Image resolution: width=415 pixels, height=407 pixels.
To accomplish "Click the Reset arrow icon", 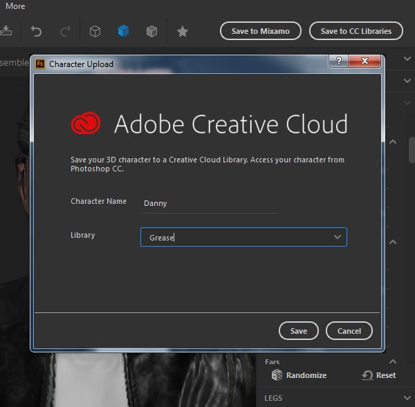I will tap(367, 375).
